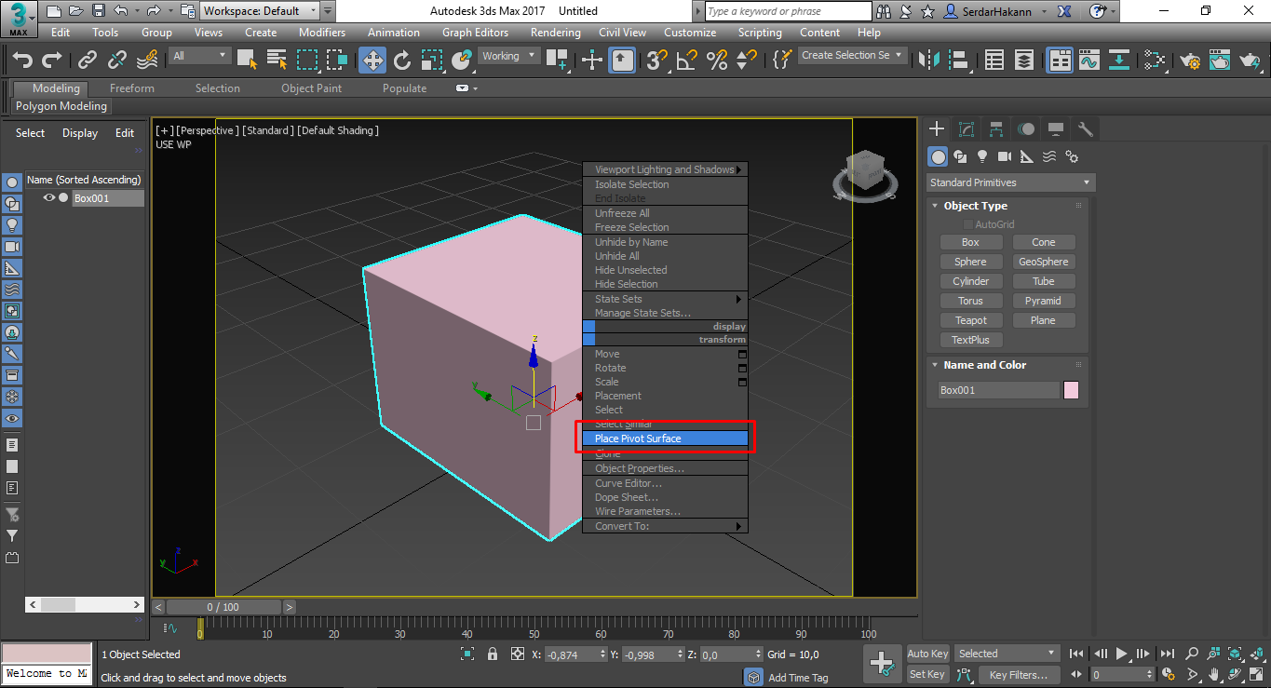
Task: Open the Hierarchy command panel
Action: click(x=995, y=128)
